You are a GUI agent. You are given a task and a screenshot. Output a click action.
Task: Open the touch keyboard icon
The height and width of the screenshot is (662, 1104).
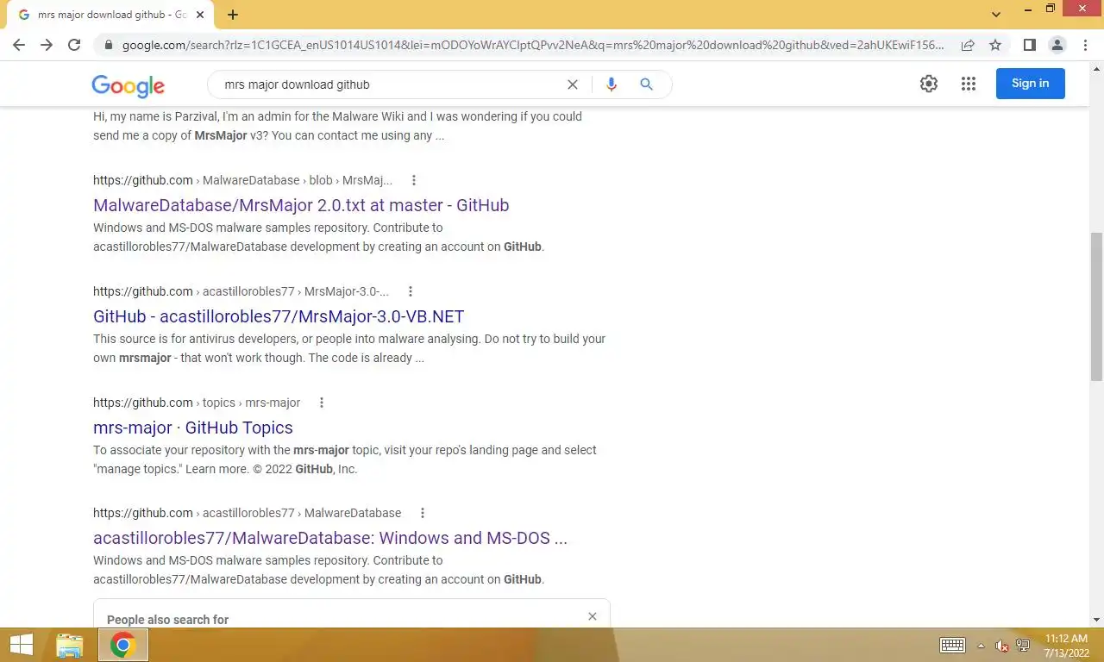click(952, 646)
